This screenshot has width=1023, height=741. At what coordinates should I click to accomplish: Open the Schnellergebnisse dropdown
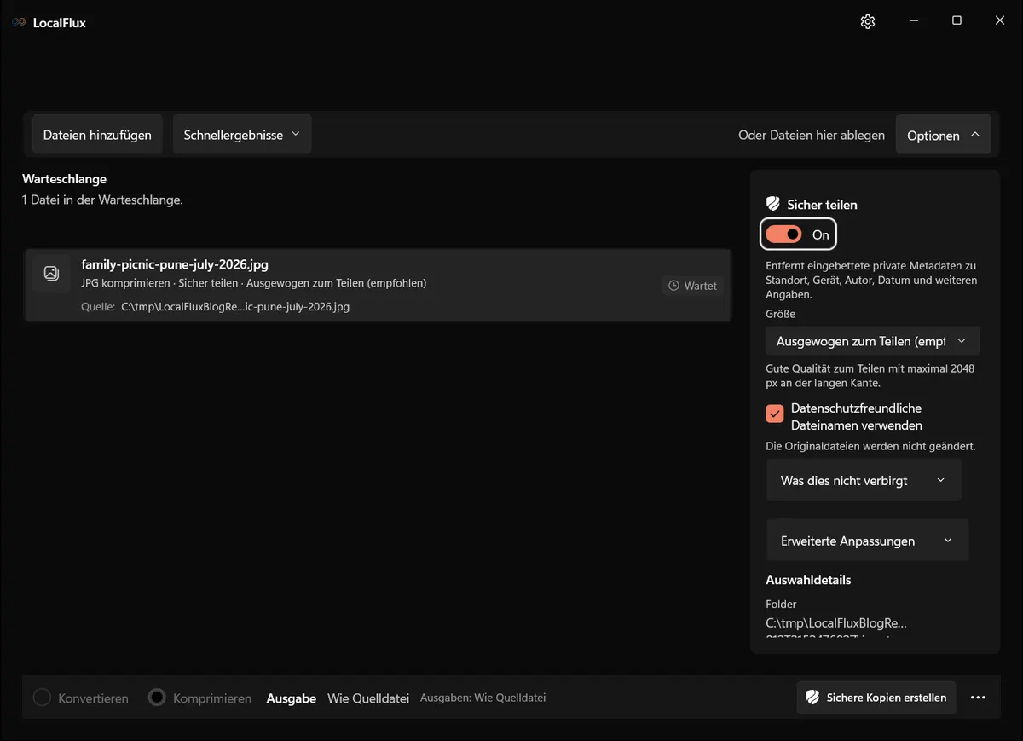pyautogui.click(x=242, y=135)
